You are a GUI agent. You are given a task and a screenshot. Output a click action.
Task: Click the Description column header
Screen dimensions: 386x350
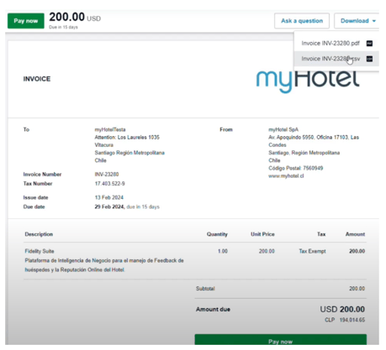[39, 234]
